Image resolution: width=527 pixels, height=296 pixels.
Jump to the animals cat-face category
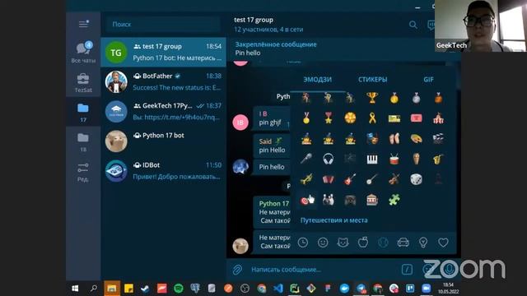[x=343, y=243]
